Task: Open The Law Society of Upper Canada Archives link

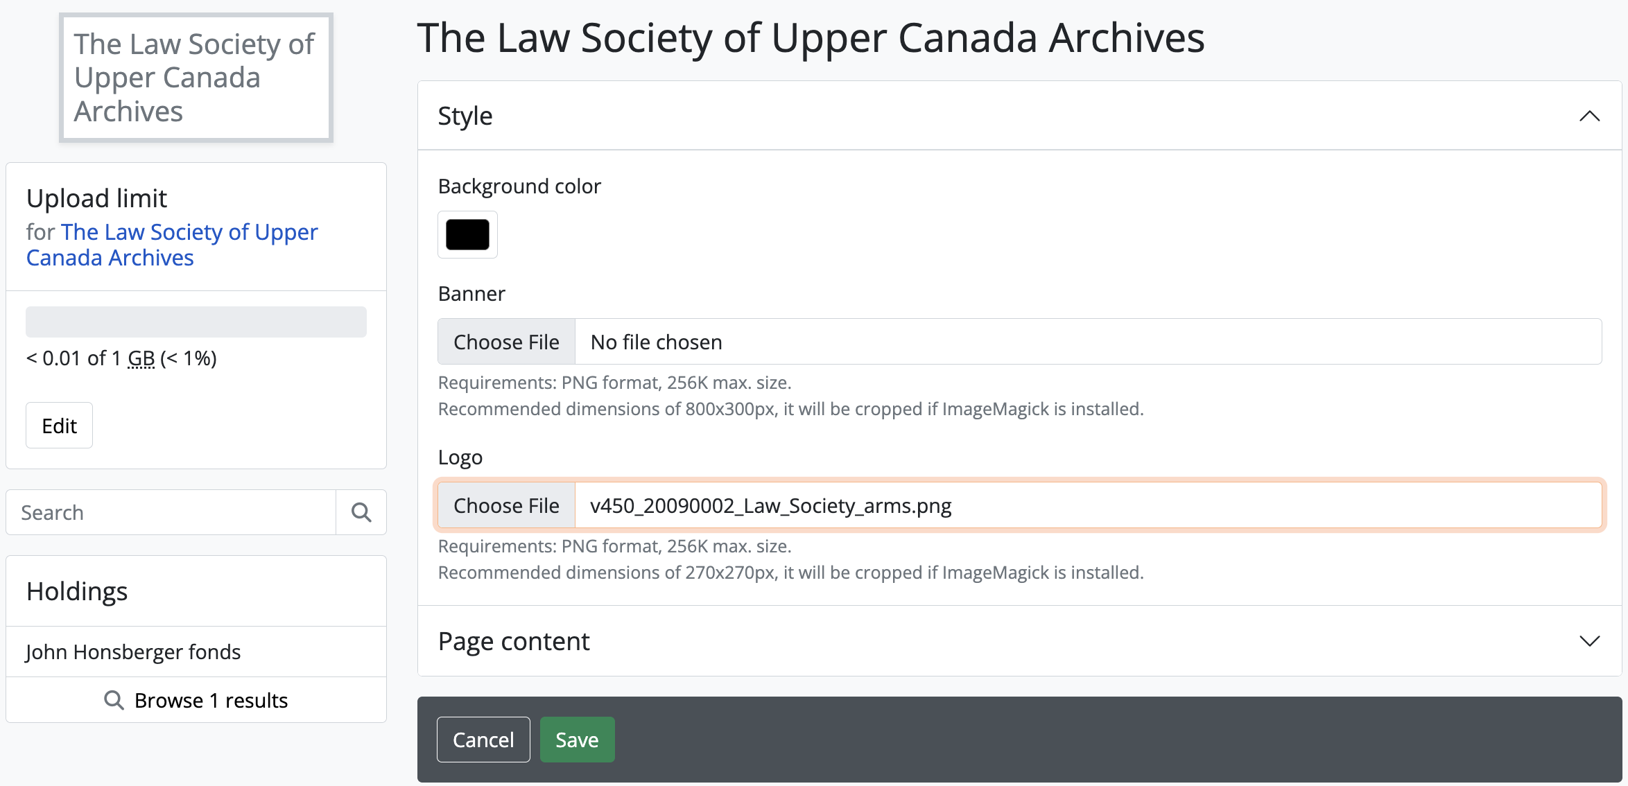Action: click(172, 245)
